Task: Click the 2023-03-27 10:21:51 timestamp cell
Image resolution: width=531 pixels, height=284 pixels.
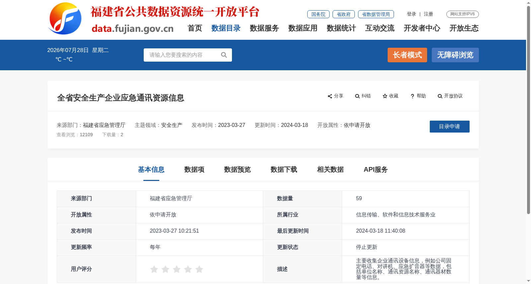Action: (x=174, y=231)
